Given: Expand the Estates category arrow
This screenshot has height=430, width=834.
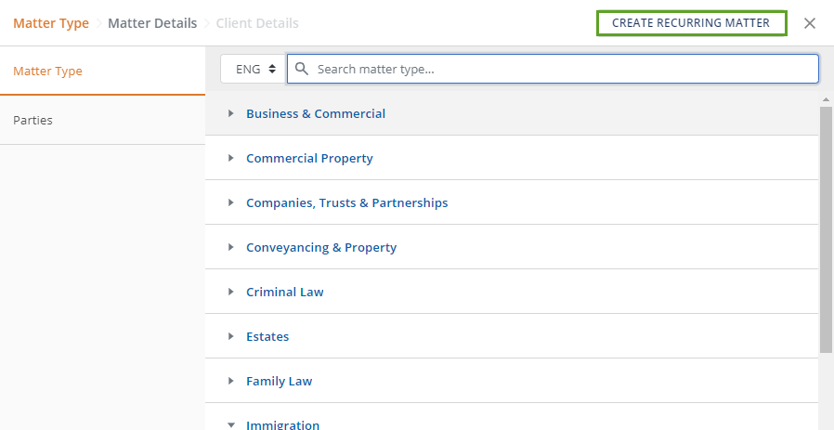Looking at the screenshot, I should 231,336.
